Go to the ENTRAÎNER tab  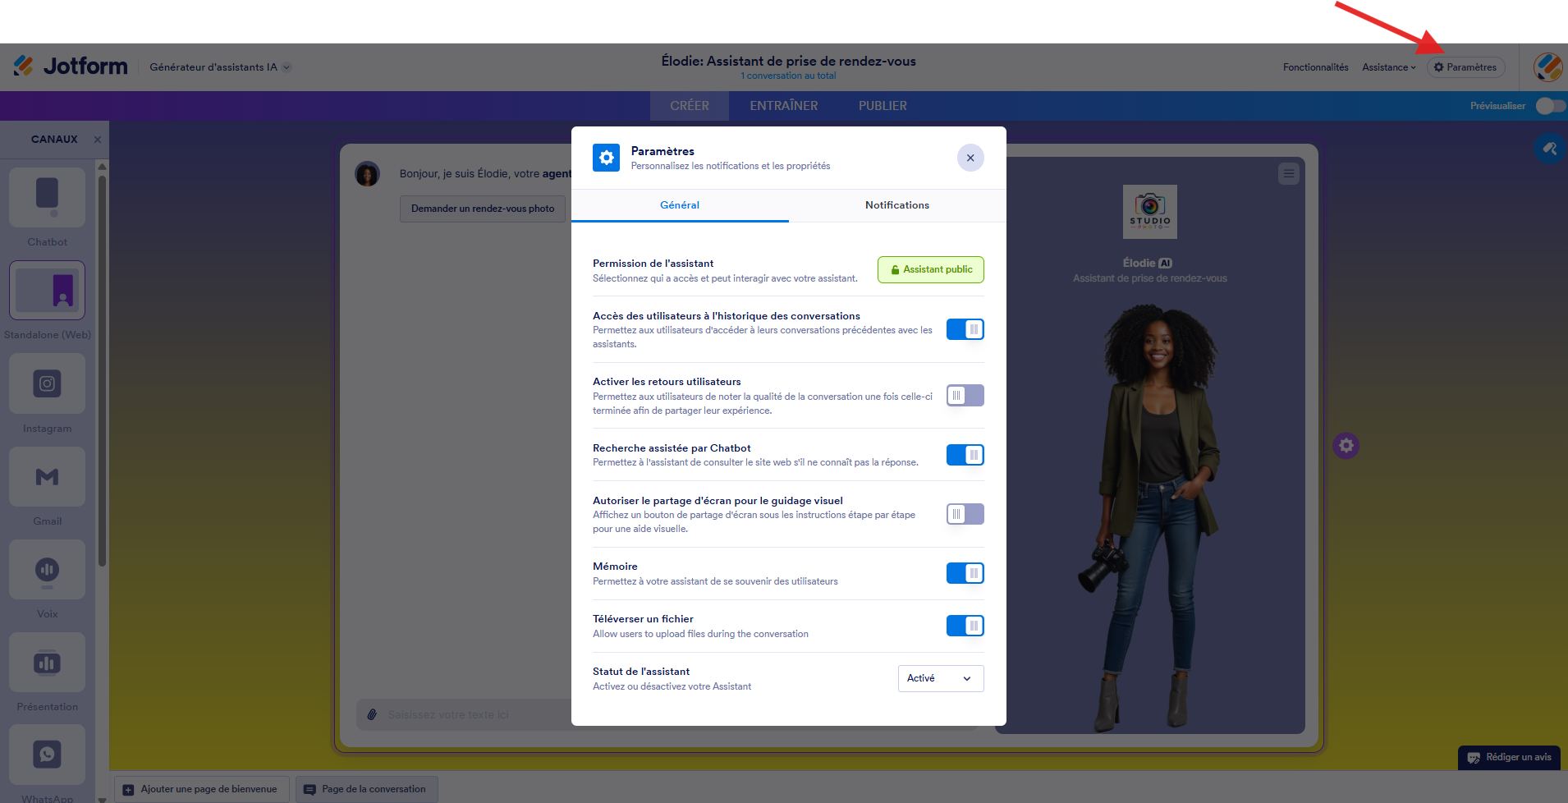(x=784, y=106)
